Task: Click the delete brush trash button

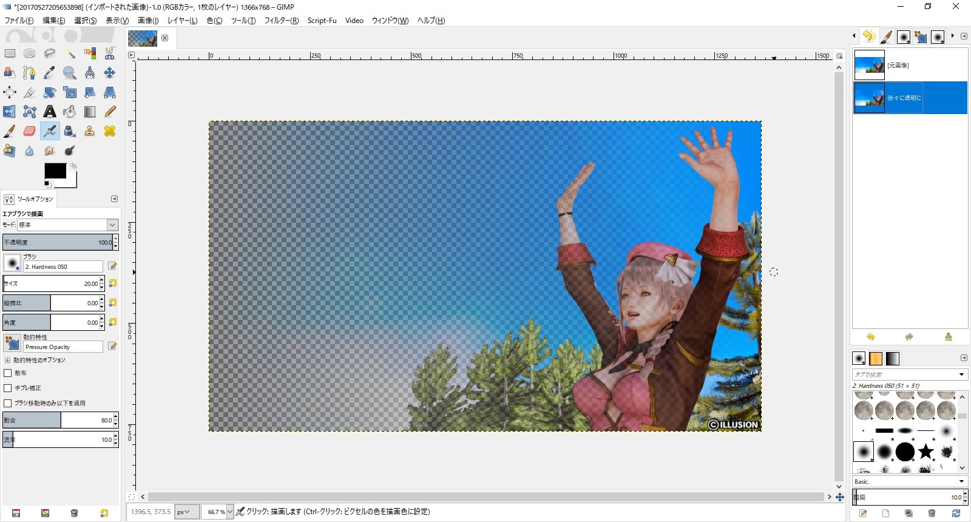Action: point(932,514)
